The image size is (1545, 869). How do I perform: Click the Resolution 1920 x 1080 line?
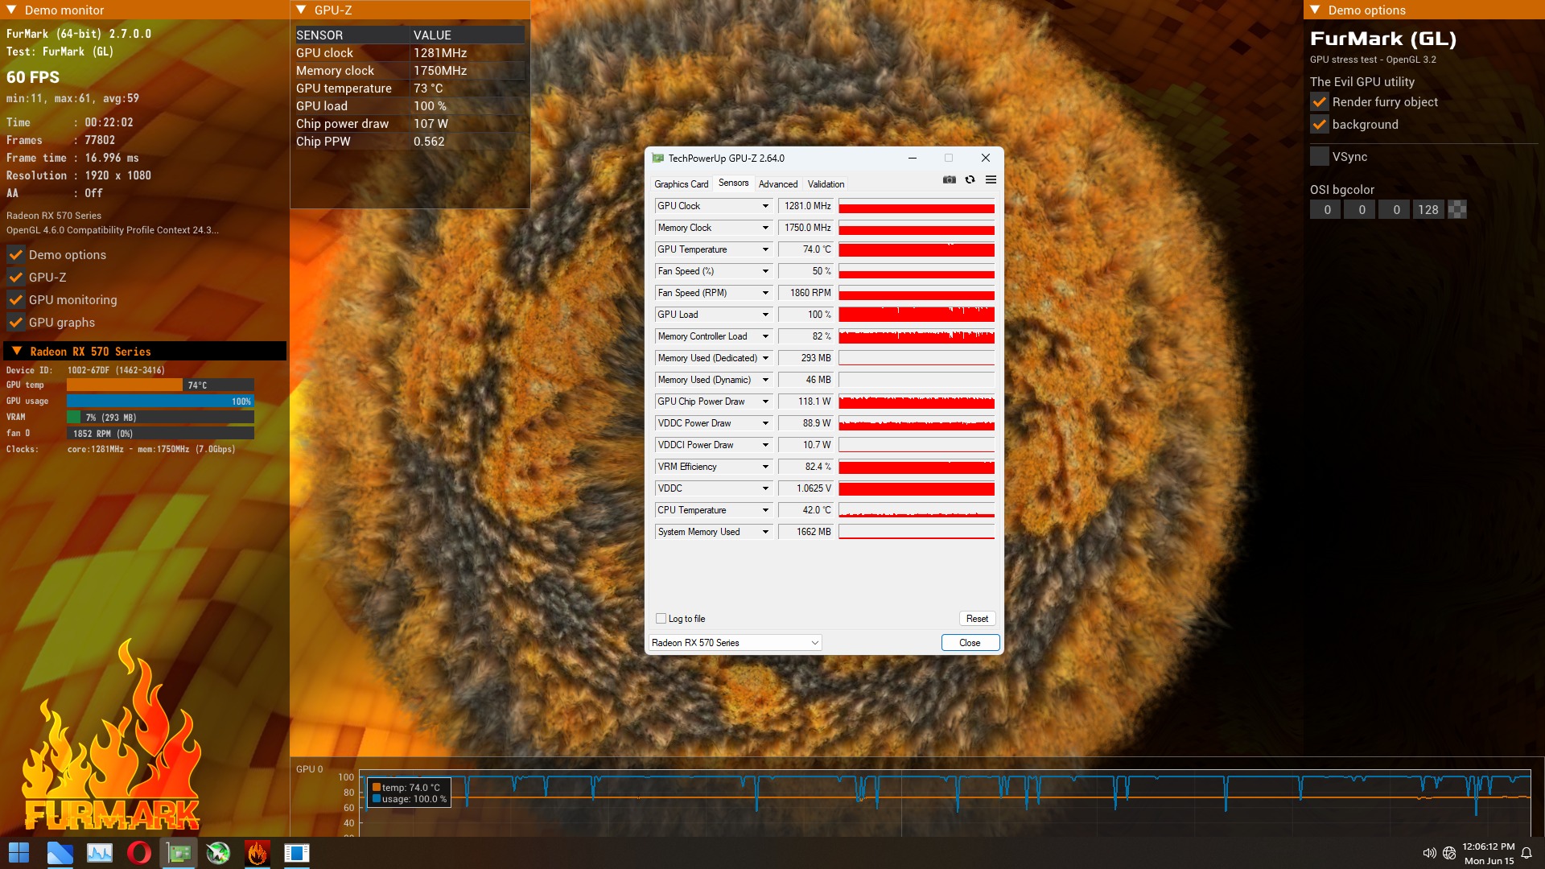pyautogui.click(x=79, y=175)
